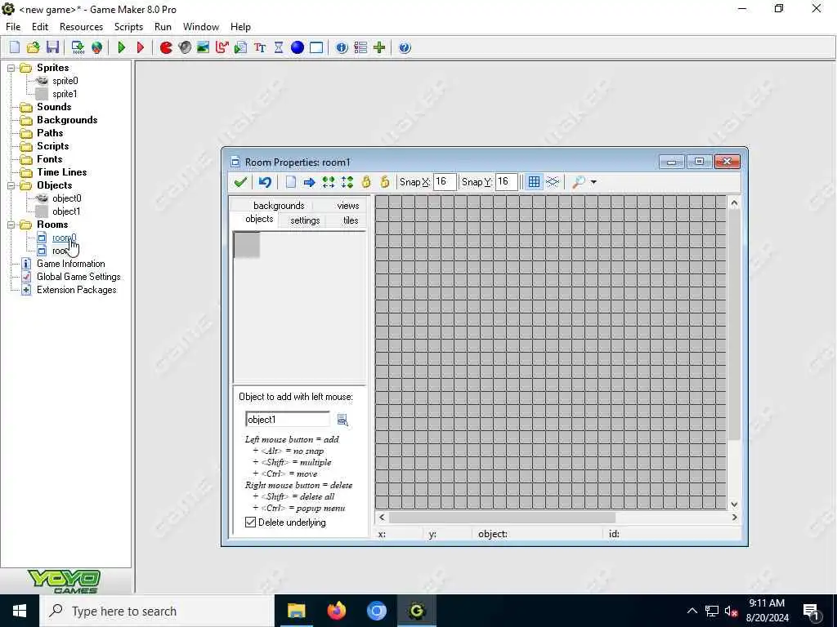Create a path resource
837x627 pixels.
click(222, 47)
